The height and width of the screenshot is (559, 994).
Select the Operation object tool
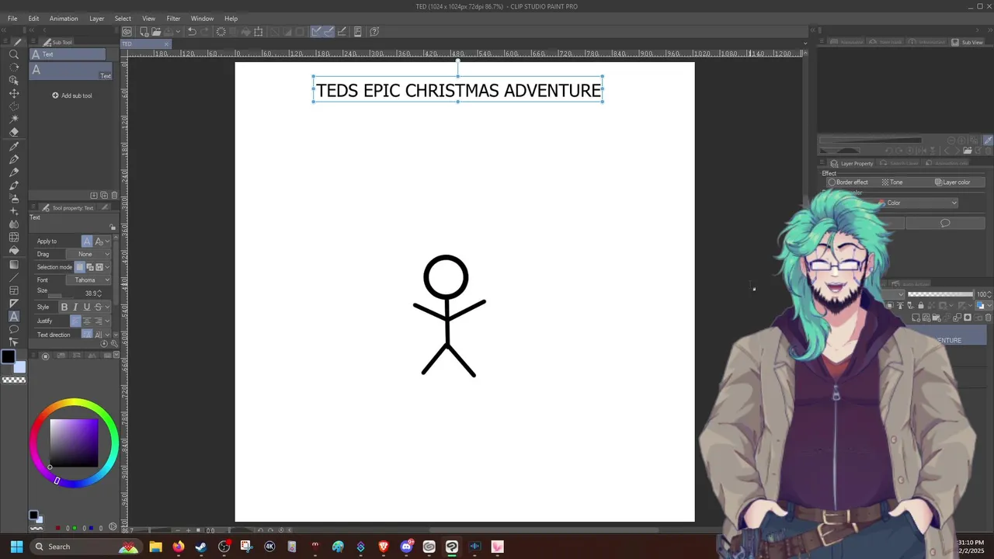pyautogui.click(x=14, y=79)
